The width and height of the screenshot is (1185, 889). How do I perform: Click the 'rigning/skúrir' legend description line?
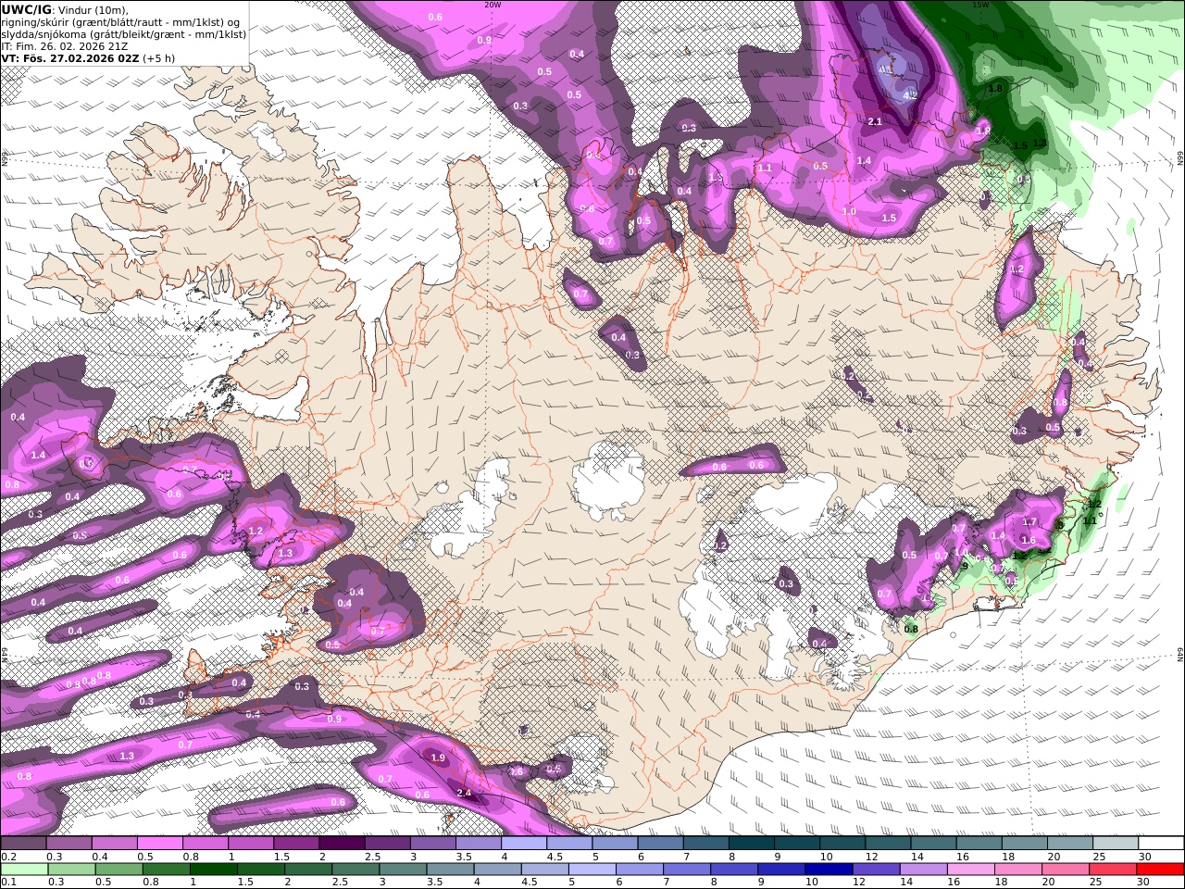click(120, 21)
